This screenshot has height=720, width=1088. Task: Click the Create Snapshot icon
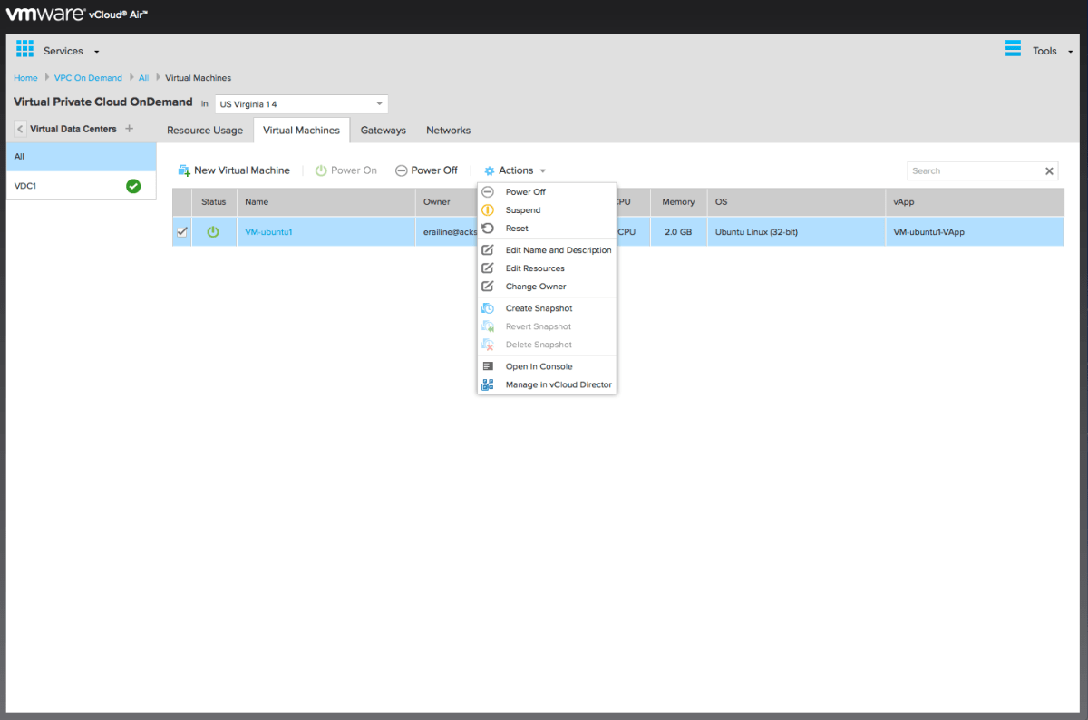488,308
